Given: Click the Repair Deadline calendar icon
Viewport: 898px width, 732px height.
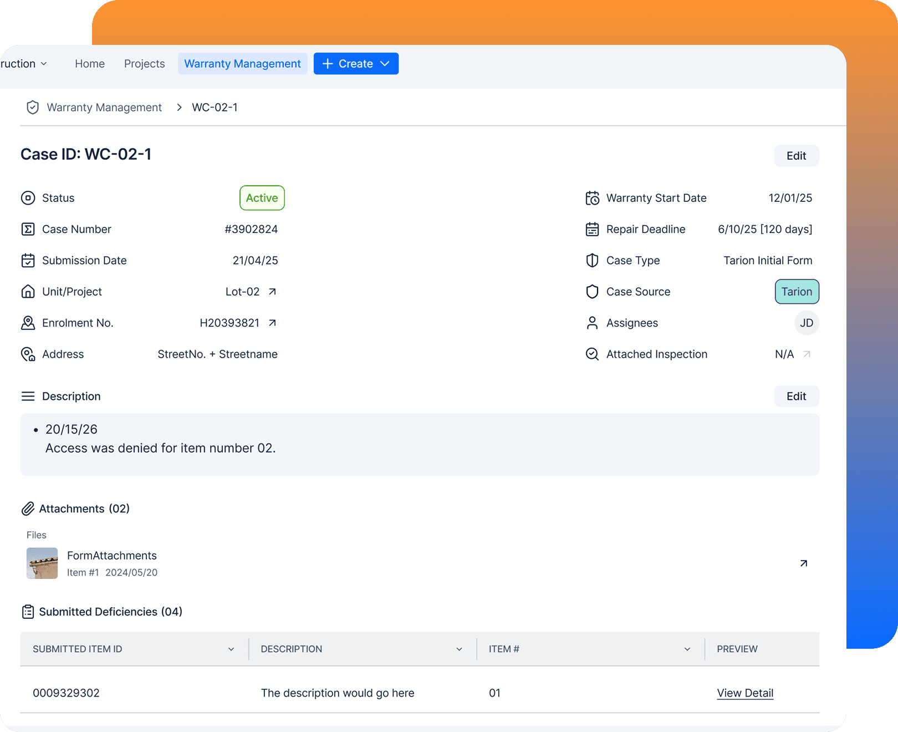Looking at the screenshot, I should (592, 229).
